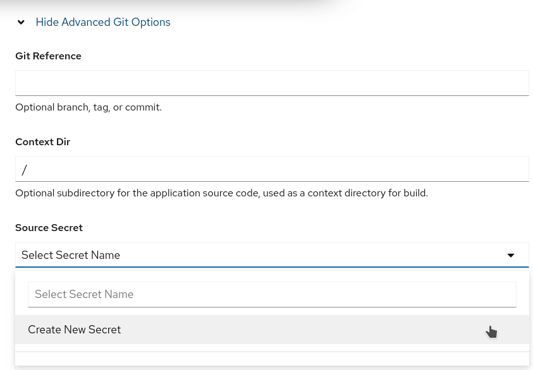This screenshot has height=370, width=533.
Task: Click the dropdown arrow on Select Secret Name
Action: (511, 255)
